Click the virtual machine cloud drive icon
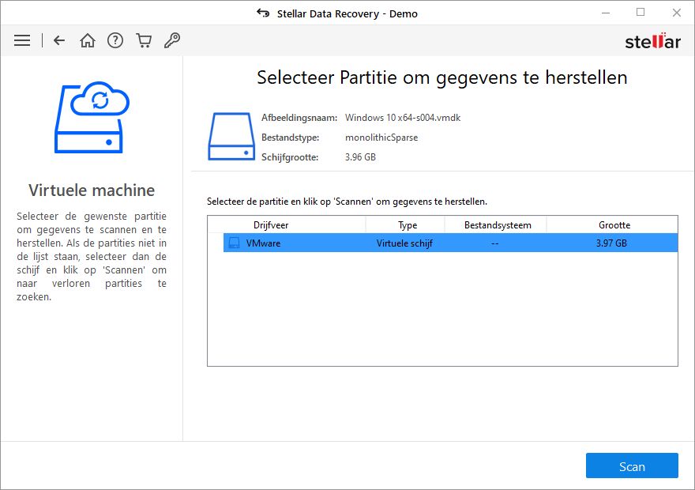695x490 pixels. coord(92,118)
